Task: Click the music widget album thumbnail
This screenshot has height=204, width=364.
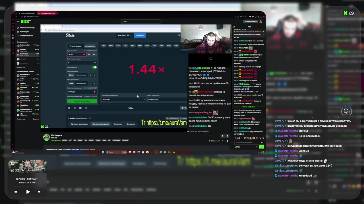Action: point(27,167)
